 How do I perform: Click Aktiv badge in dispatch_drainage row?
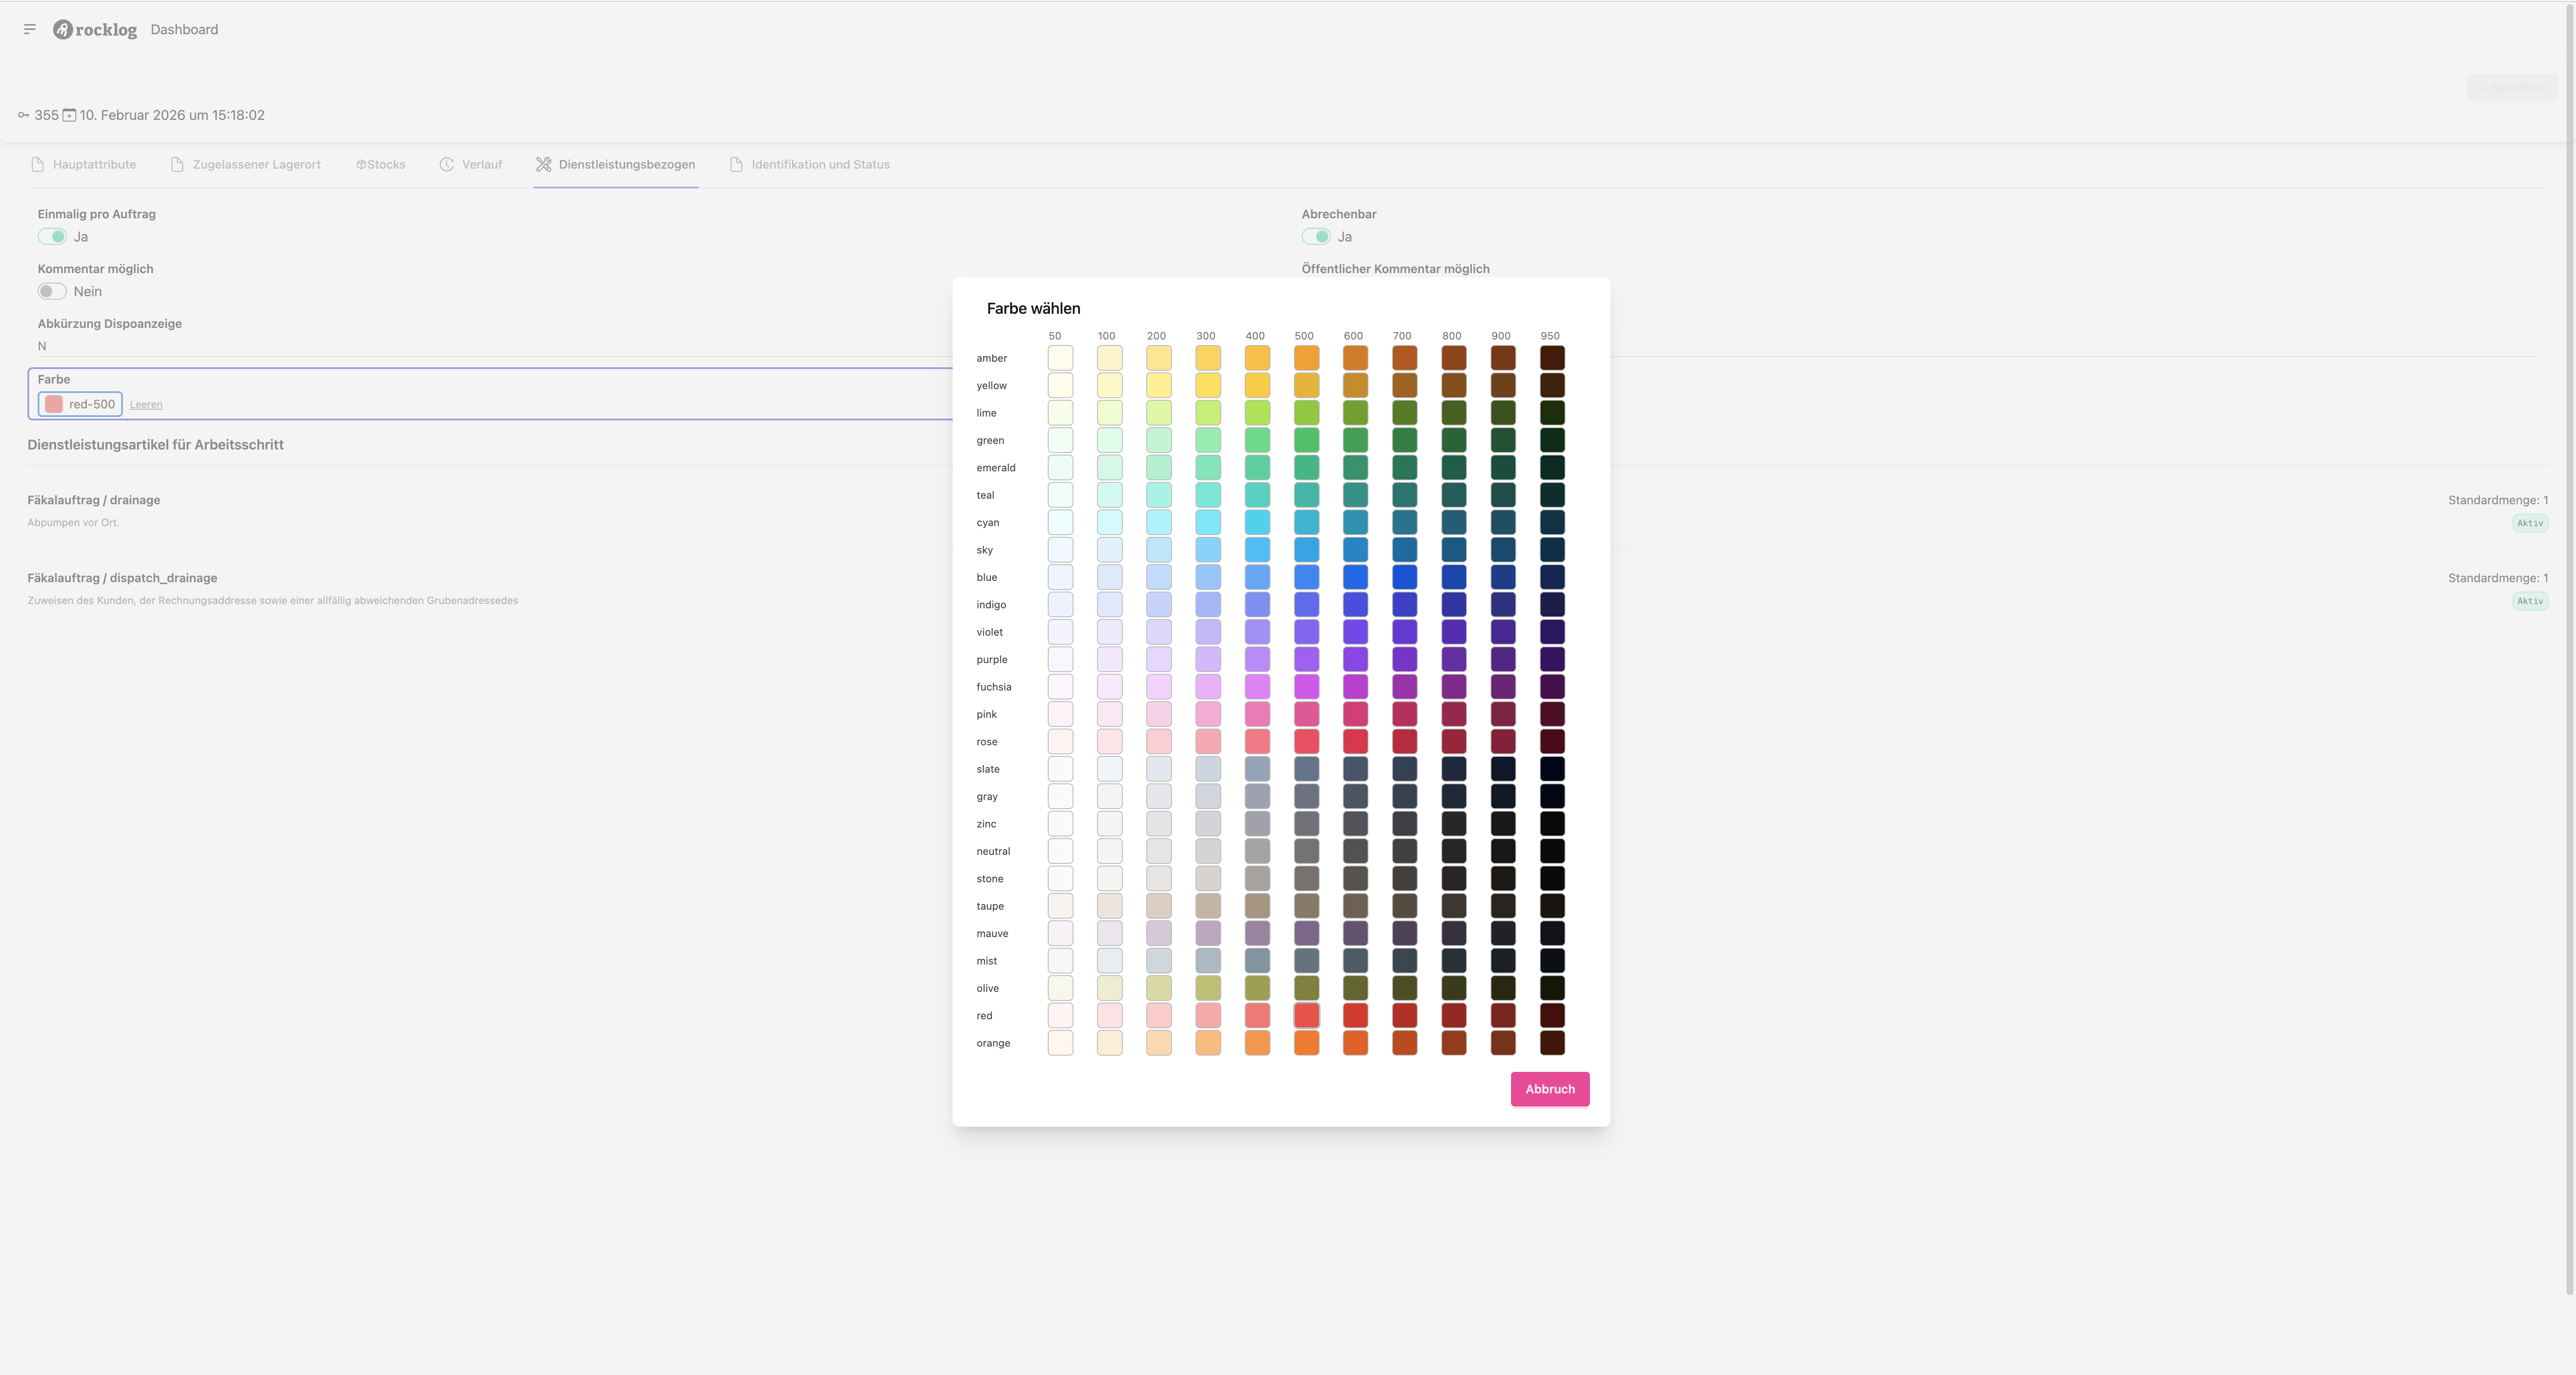tap(2530, 601)
